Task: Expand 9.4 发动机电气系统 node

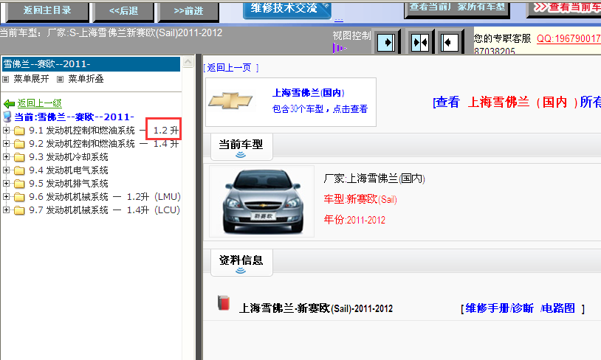Action: tap(6, 170)
